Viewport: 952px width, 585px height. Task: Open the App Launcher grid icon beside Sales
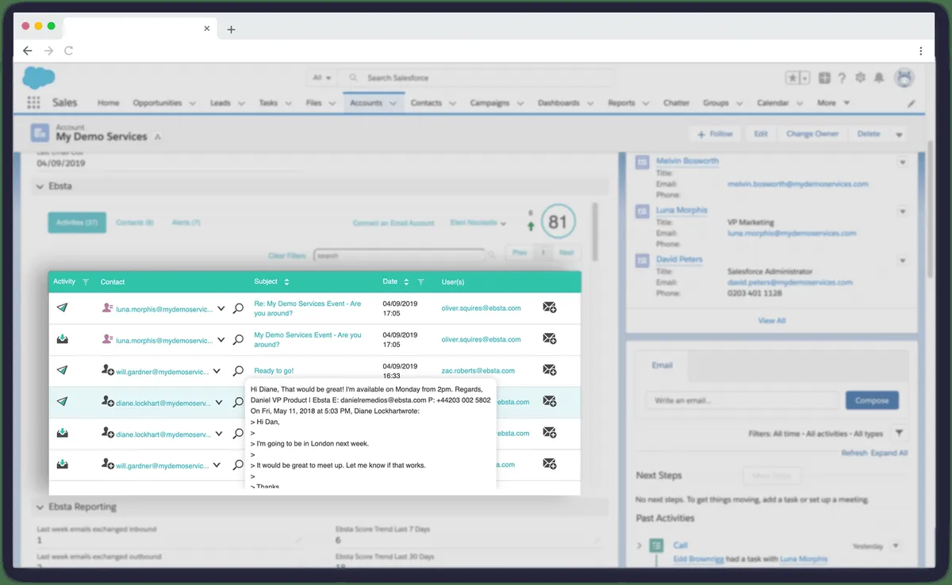(x=33, y=103)
